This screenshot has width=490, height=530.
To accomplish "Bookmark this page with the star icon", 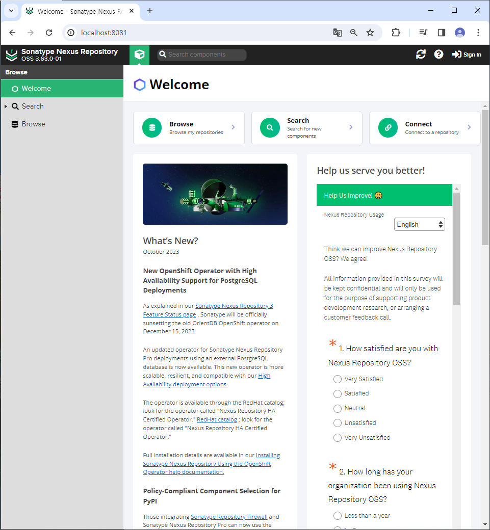I will point(370,33).
